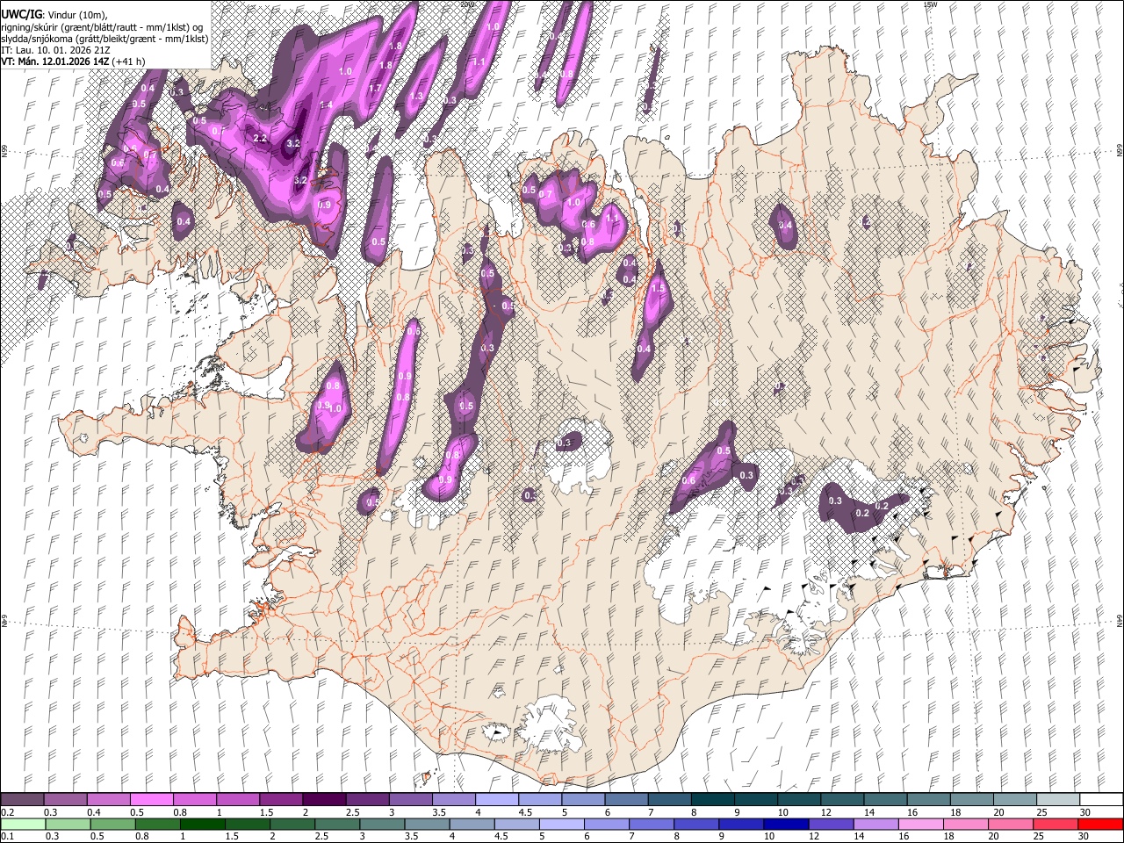Click the 'VT: Mán. 12.01.2026 14Z' valid time

point(54,61)
